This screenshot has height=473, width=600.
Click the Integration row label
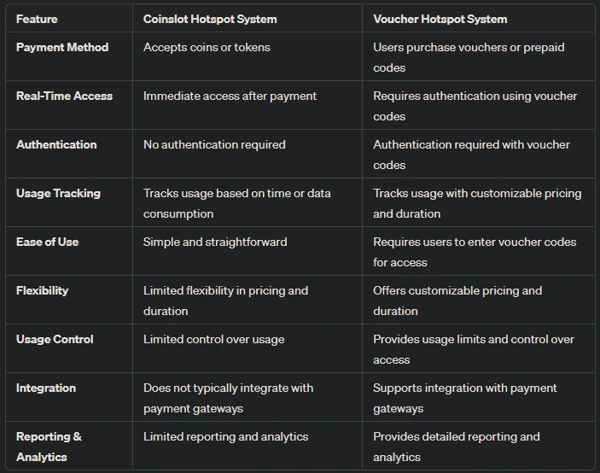click(x=46, y=388)
